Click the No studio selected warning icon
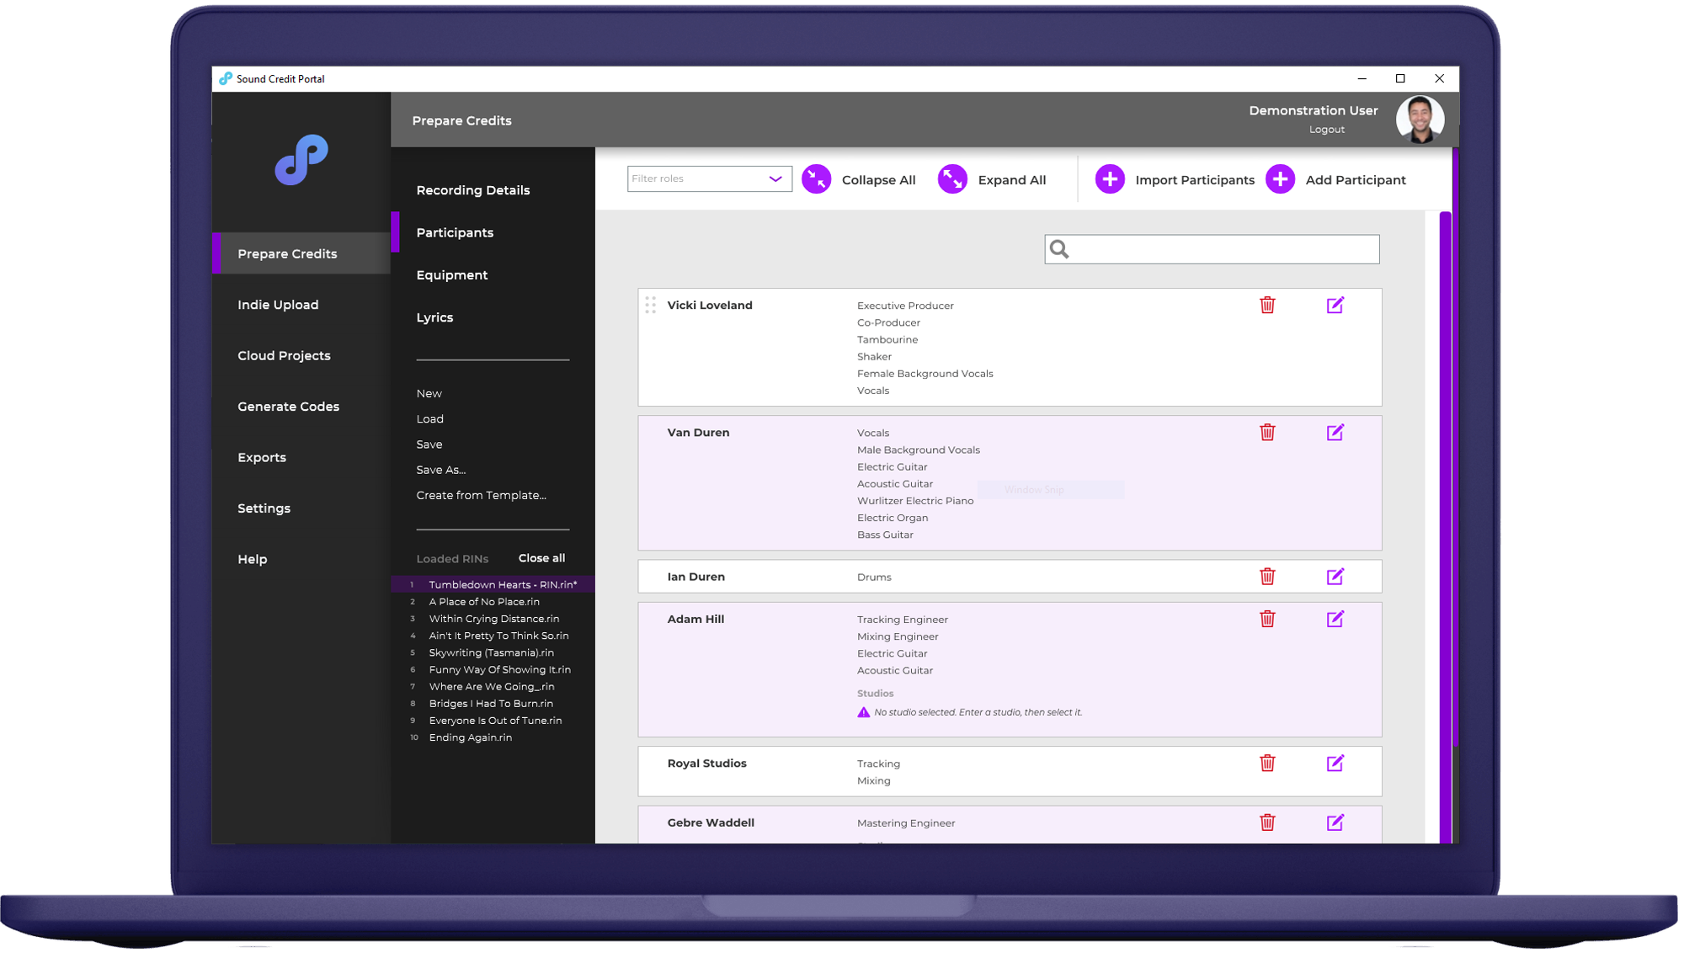This screenshot has width=1684, height=958. click(866, 714)
